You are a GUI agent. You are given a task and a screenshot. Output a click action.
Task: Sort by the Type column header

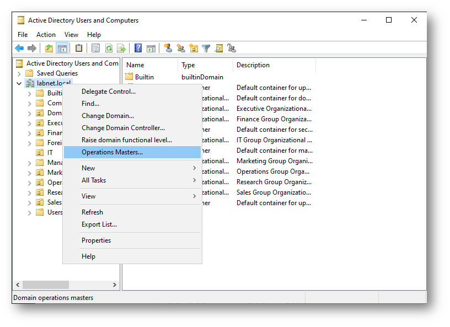(x=206, y=65)
